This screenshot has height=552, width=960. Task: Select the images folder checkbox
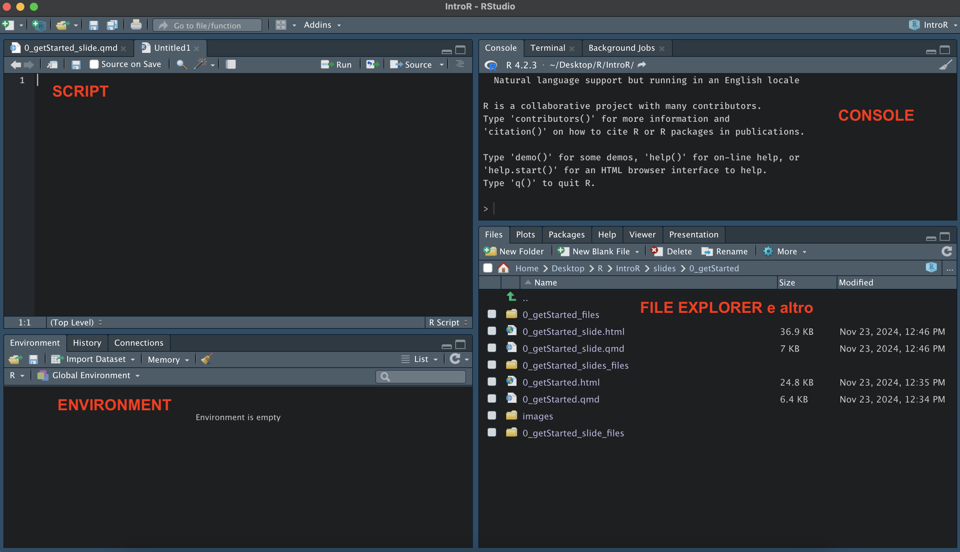(x=492, y=415)
